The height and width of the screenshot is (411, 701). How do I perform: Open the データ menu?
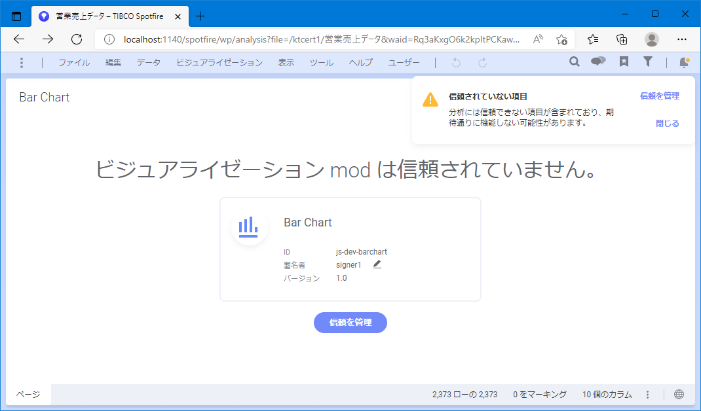click(149, 63)
